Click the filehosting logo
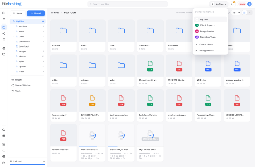The height and width of the screenshot is (167, 255). [x=12, y=4]
